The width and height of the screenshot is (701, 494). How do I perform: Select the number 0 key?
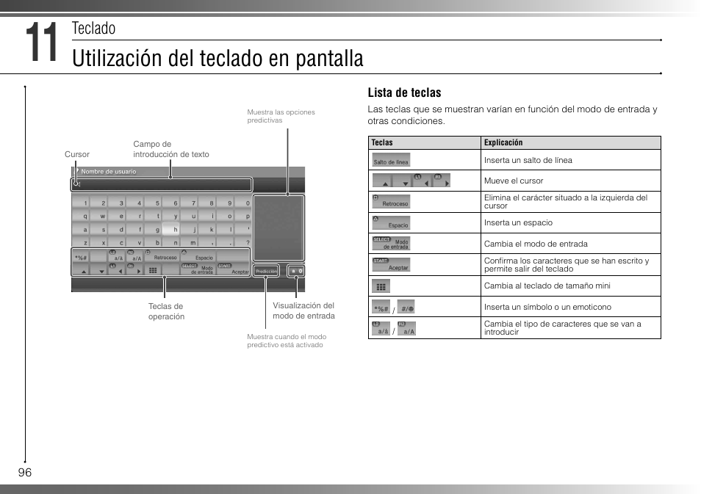(242, 203)
